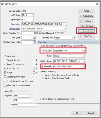Close the Edit Service Code dialog
Viewport: 101px width, 118px height.
97,4
